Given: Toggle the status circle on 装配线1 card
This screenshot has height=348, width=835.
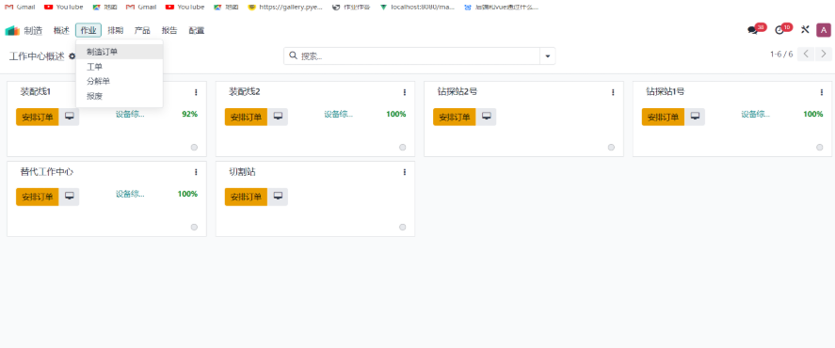Looking at the screenshot, I should pyautogui.click(x=194, y=148).
